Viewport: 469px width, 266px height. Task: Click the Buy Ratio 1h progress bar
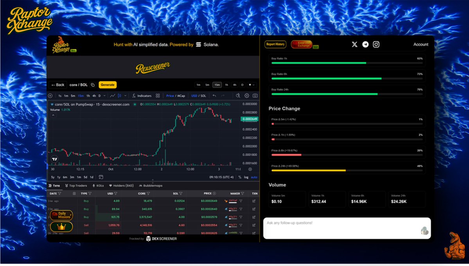coord(347,63)
